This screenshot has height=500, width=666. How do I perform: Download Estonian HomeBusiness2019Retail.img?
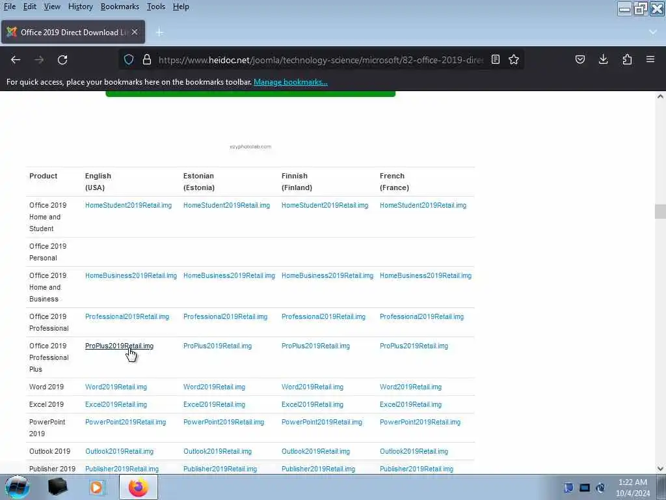[x=229, y=276]
